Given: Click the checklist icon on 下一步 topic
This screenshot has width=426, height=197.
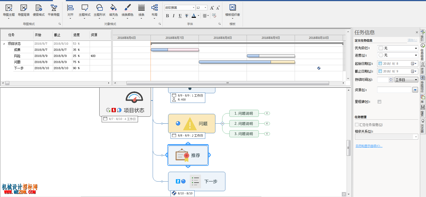Looking at the screenshot, I should tap(195, 181).
